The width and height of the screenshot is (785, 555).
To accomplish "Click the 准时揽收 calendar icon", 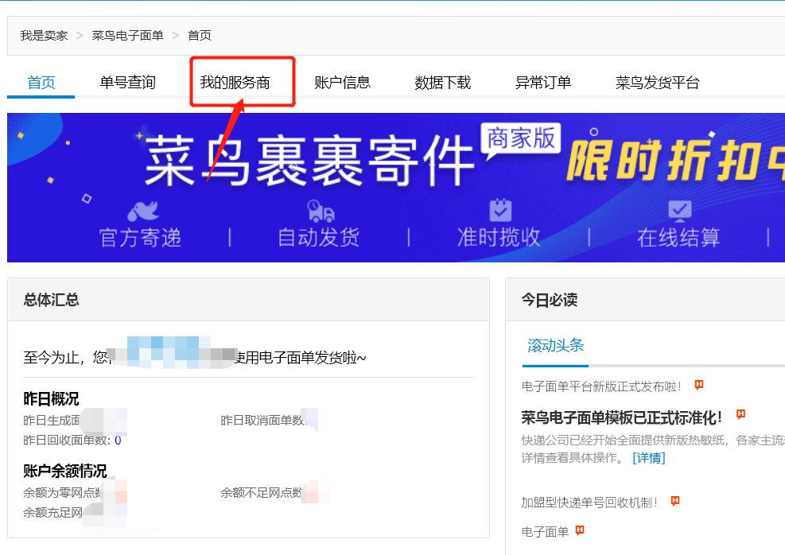I will coord(500,210).
